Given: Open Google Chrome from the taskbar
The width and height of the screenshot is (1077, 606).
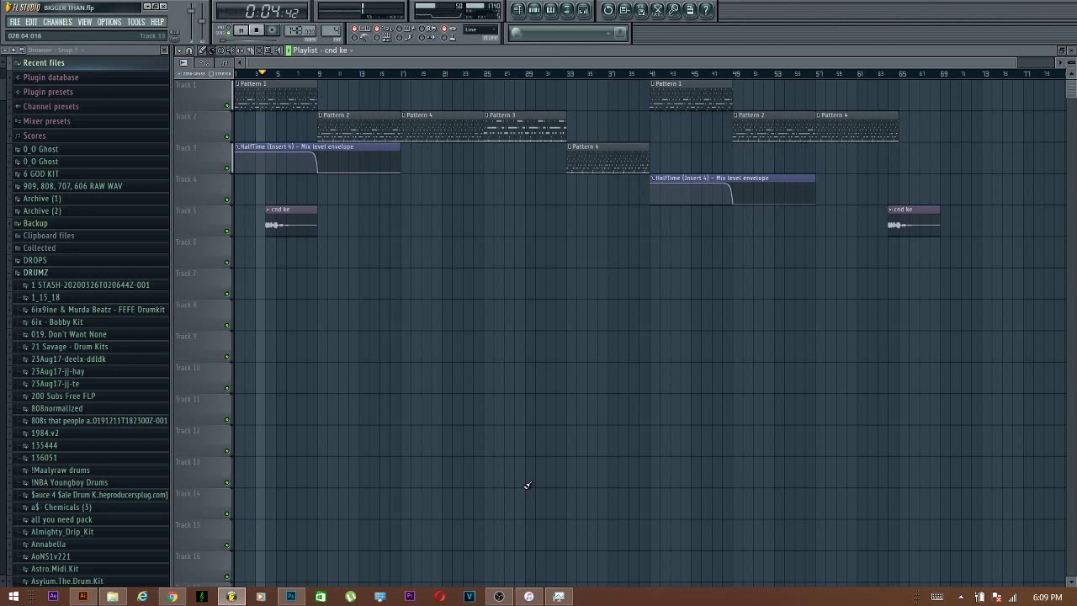Looking at the screenshot, I should [x=172, y=597].
